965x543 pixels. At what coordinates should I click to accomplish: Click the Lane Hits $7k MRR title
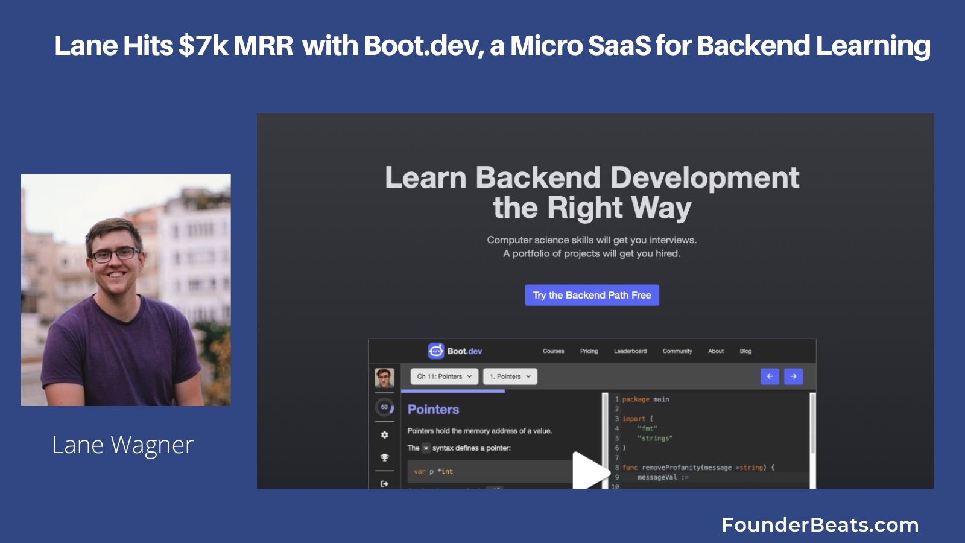click(492, 46)
